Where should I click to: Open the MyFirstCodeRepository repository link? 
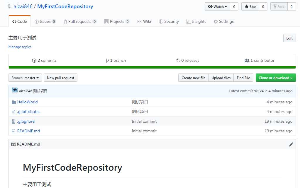pos(65,6)
